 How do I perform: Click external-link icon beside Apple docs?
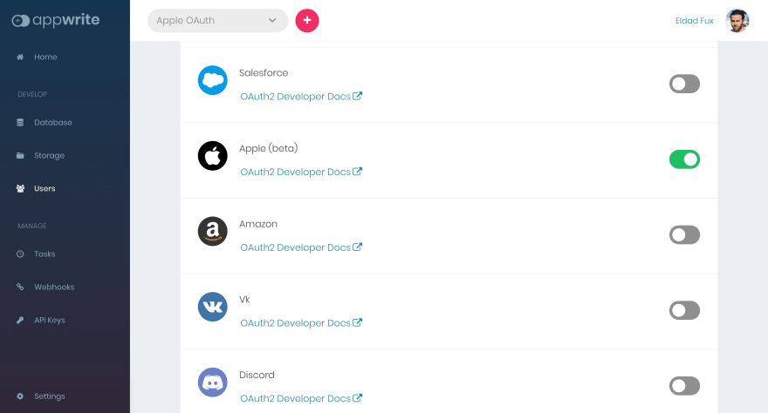(x=358, y=172)
